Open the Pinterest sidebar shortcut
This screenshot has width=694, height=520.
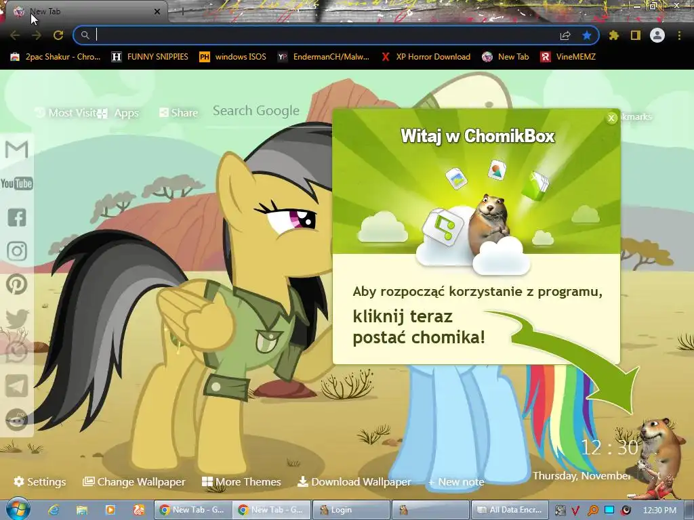(x=17, y=284)
